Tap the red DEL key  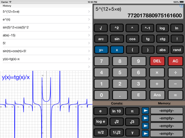[157, 61]
